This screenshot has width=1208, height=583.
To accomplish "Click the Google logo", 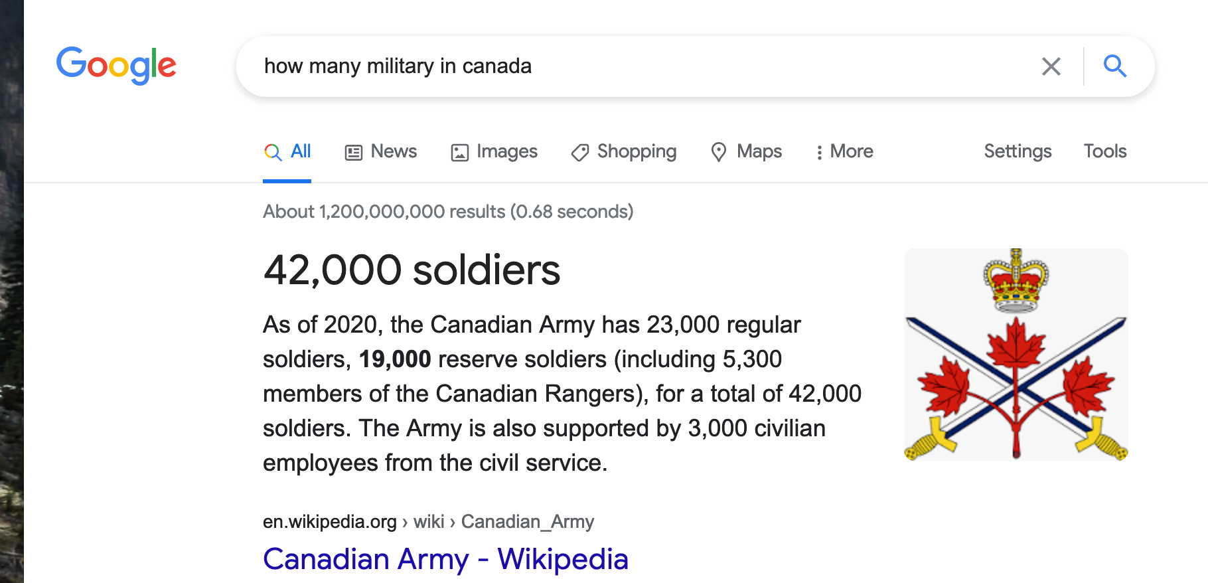I will (x=116, y=65).
